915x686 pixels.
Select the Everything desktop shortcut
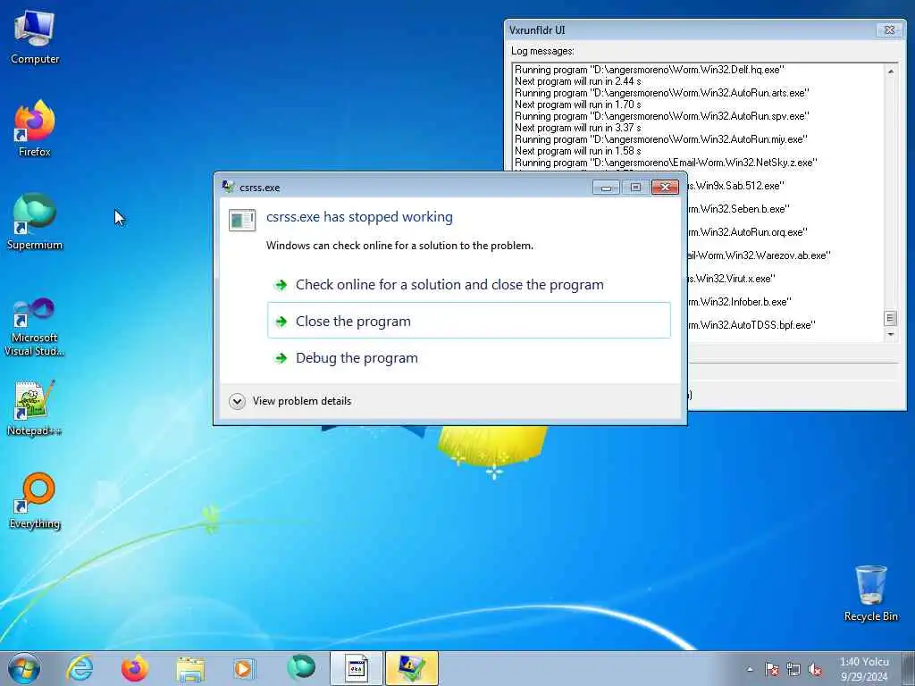35,500
